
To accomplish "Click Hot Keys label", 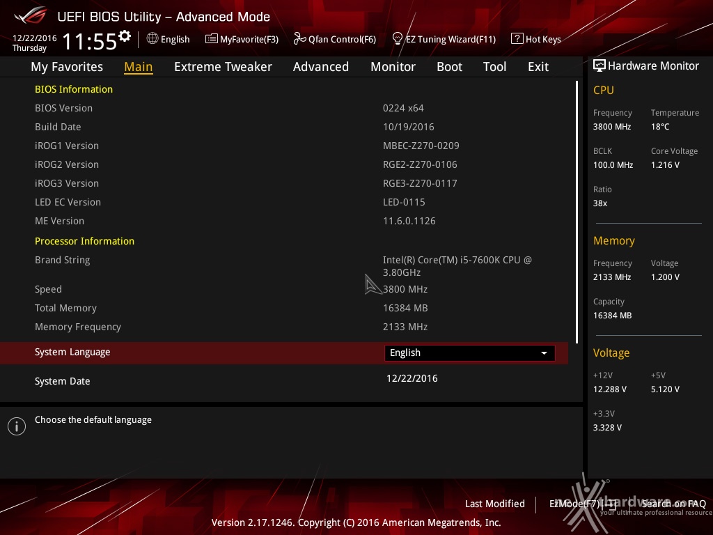I will tap(543, 40).
